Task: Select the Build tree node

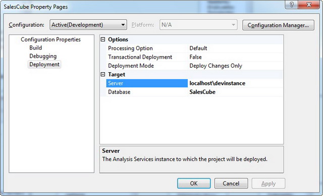Action: tap(35, 47)
